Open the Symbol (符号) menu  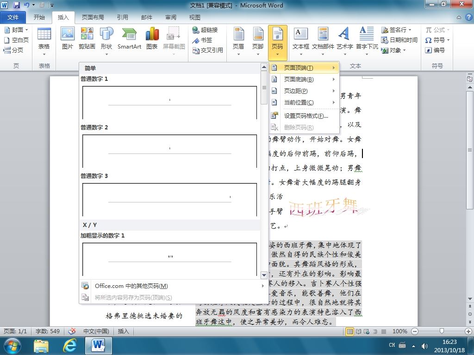coord(437,40)
